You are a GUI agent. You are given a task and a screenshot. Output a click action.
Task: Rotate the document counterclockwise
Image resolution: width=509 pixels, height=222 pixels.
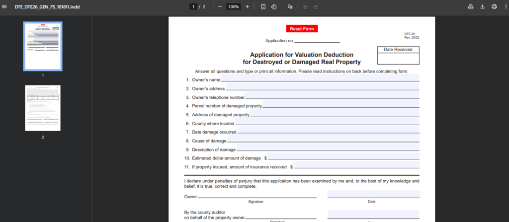click(x=273, y=6)
